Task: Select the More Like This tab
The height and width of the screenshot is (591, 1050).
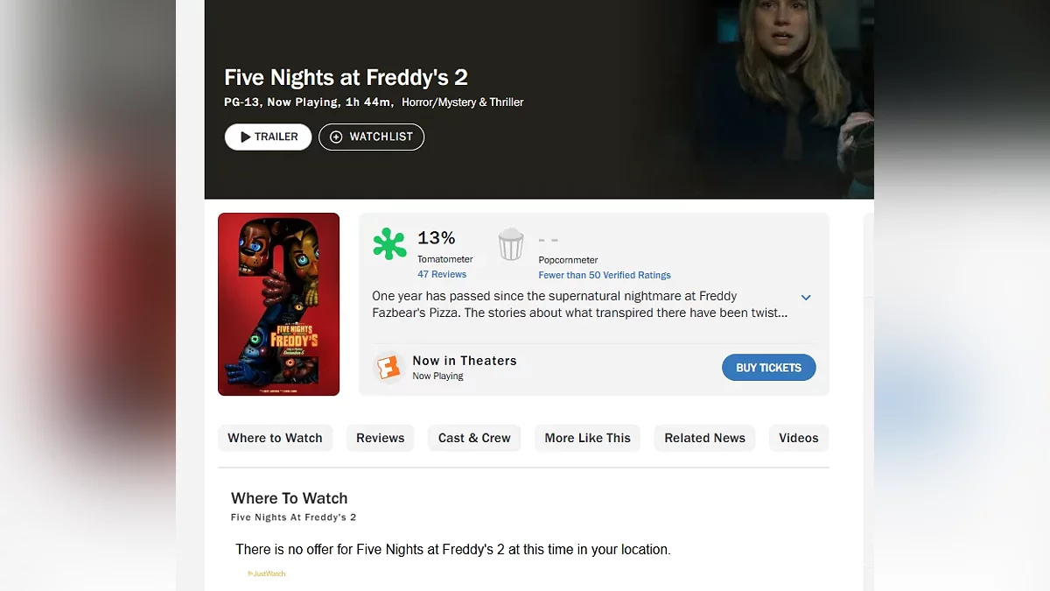Action: click(x=587, y=438)
